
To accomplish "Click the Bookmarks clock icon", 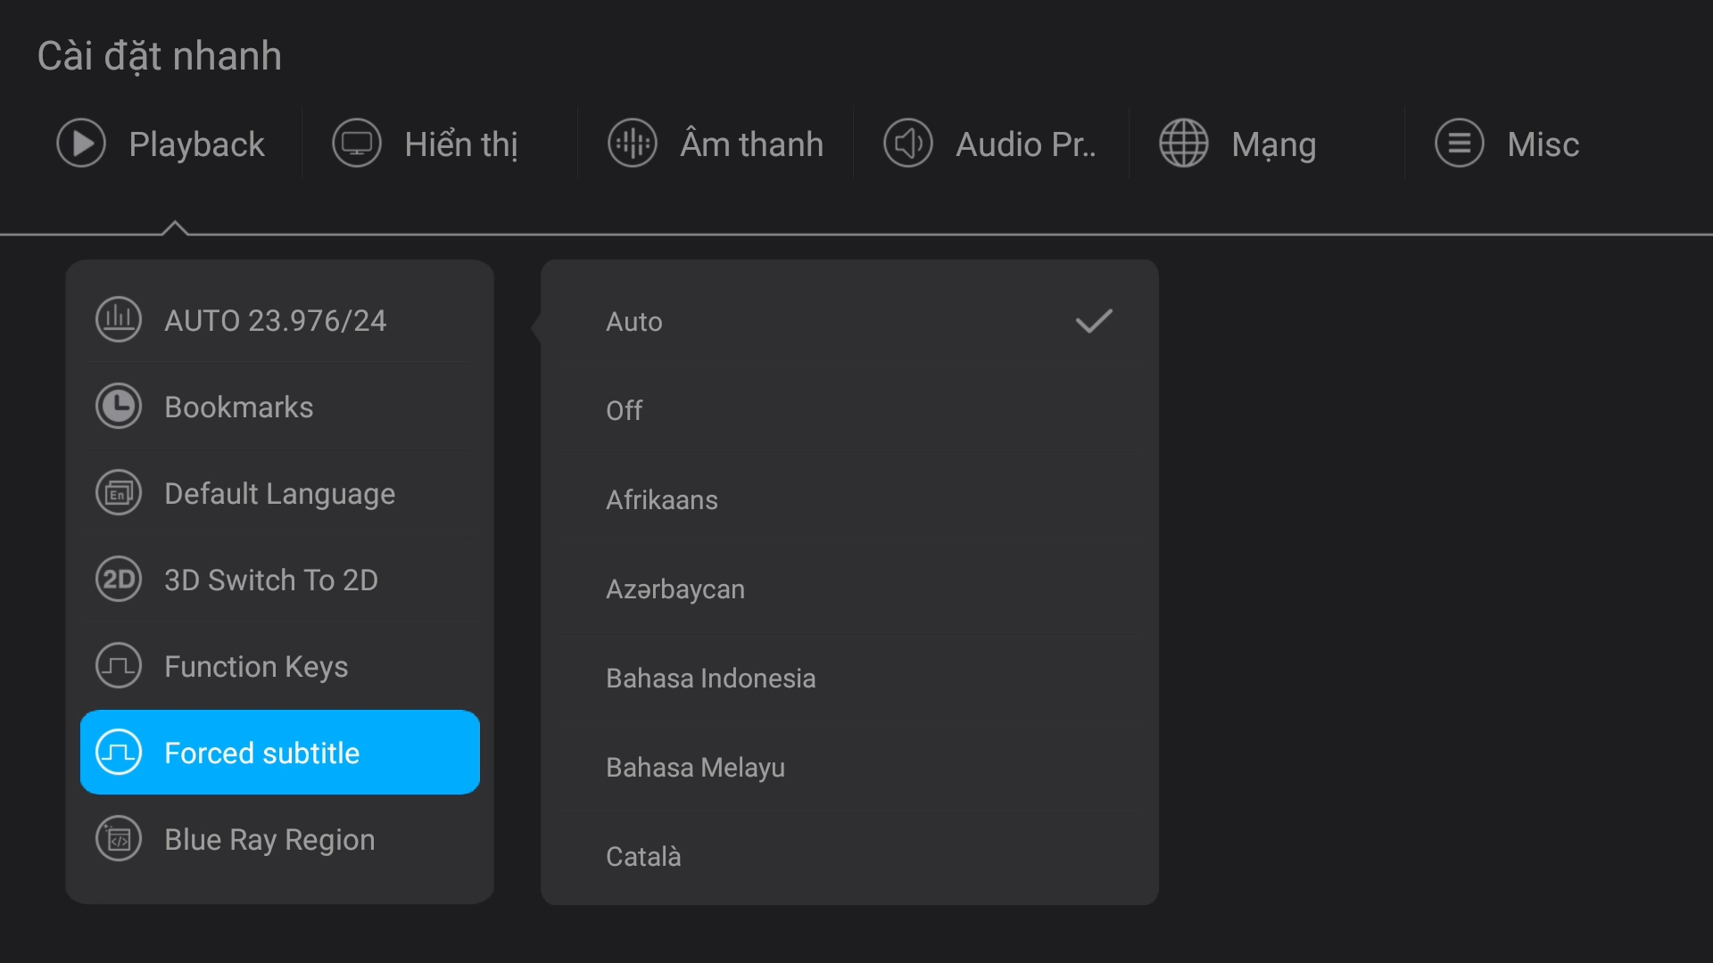I will pos(119,407).
